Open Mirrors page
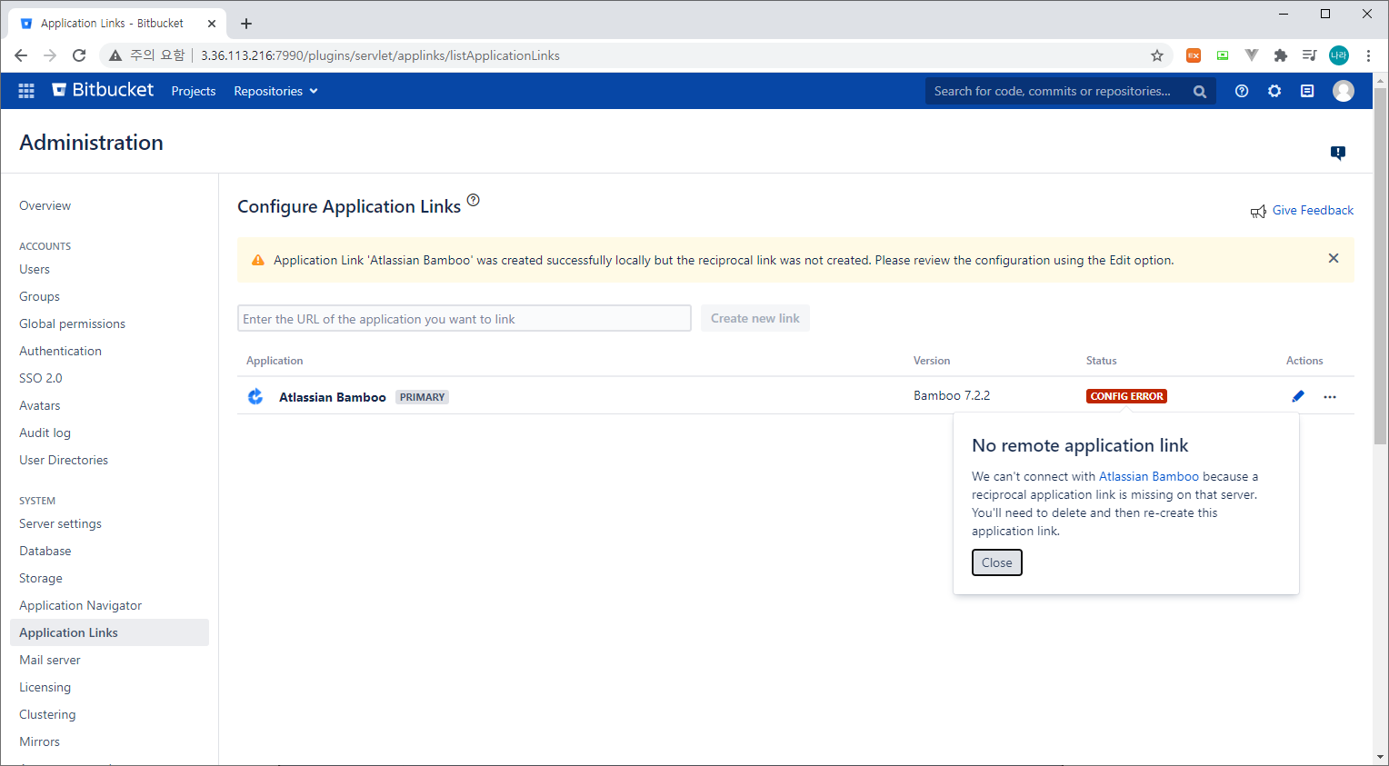 39,741
